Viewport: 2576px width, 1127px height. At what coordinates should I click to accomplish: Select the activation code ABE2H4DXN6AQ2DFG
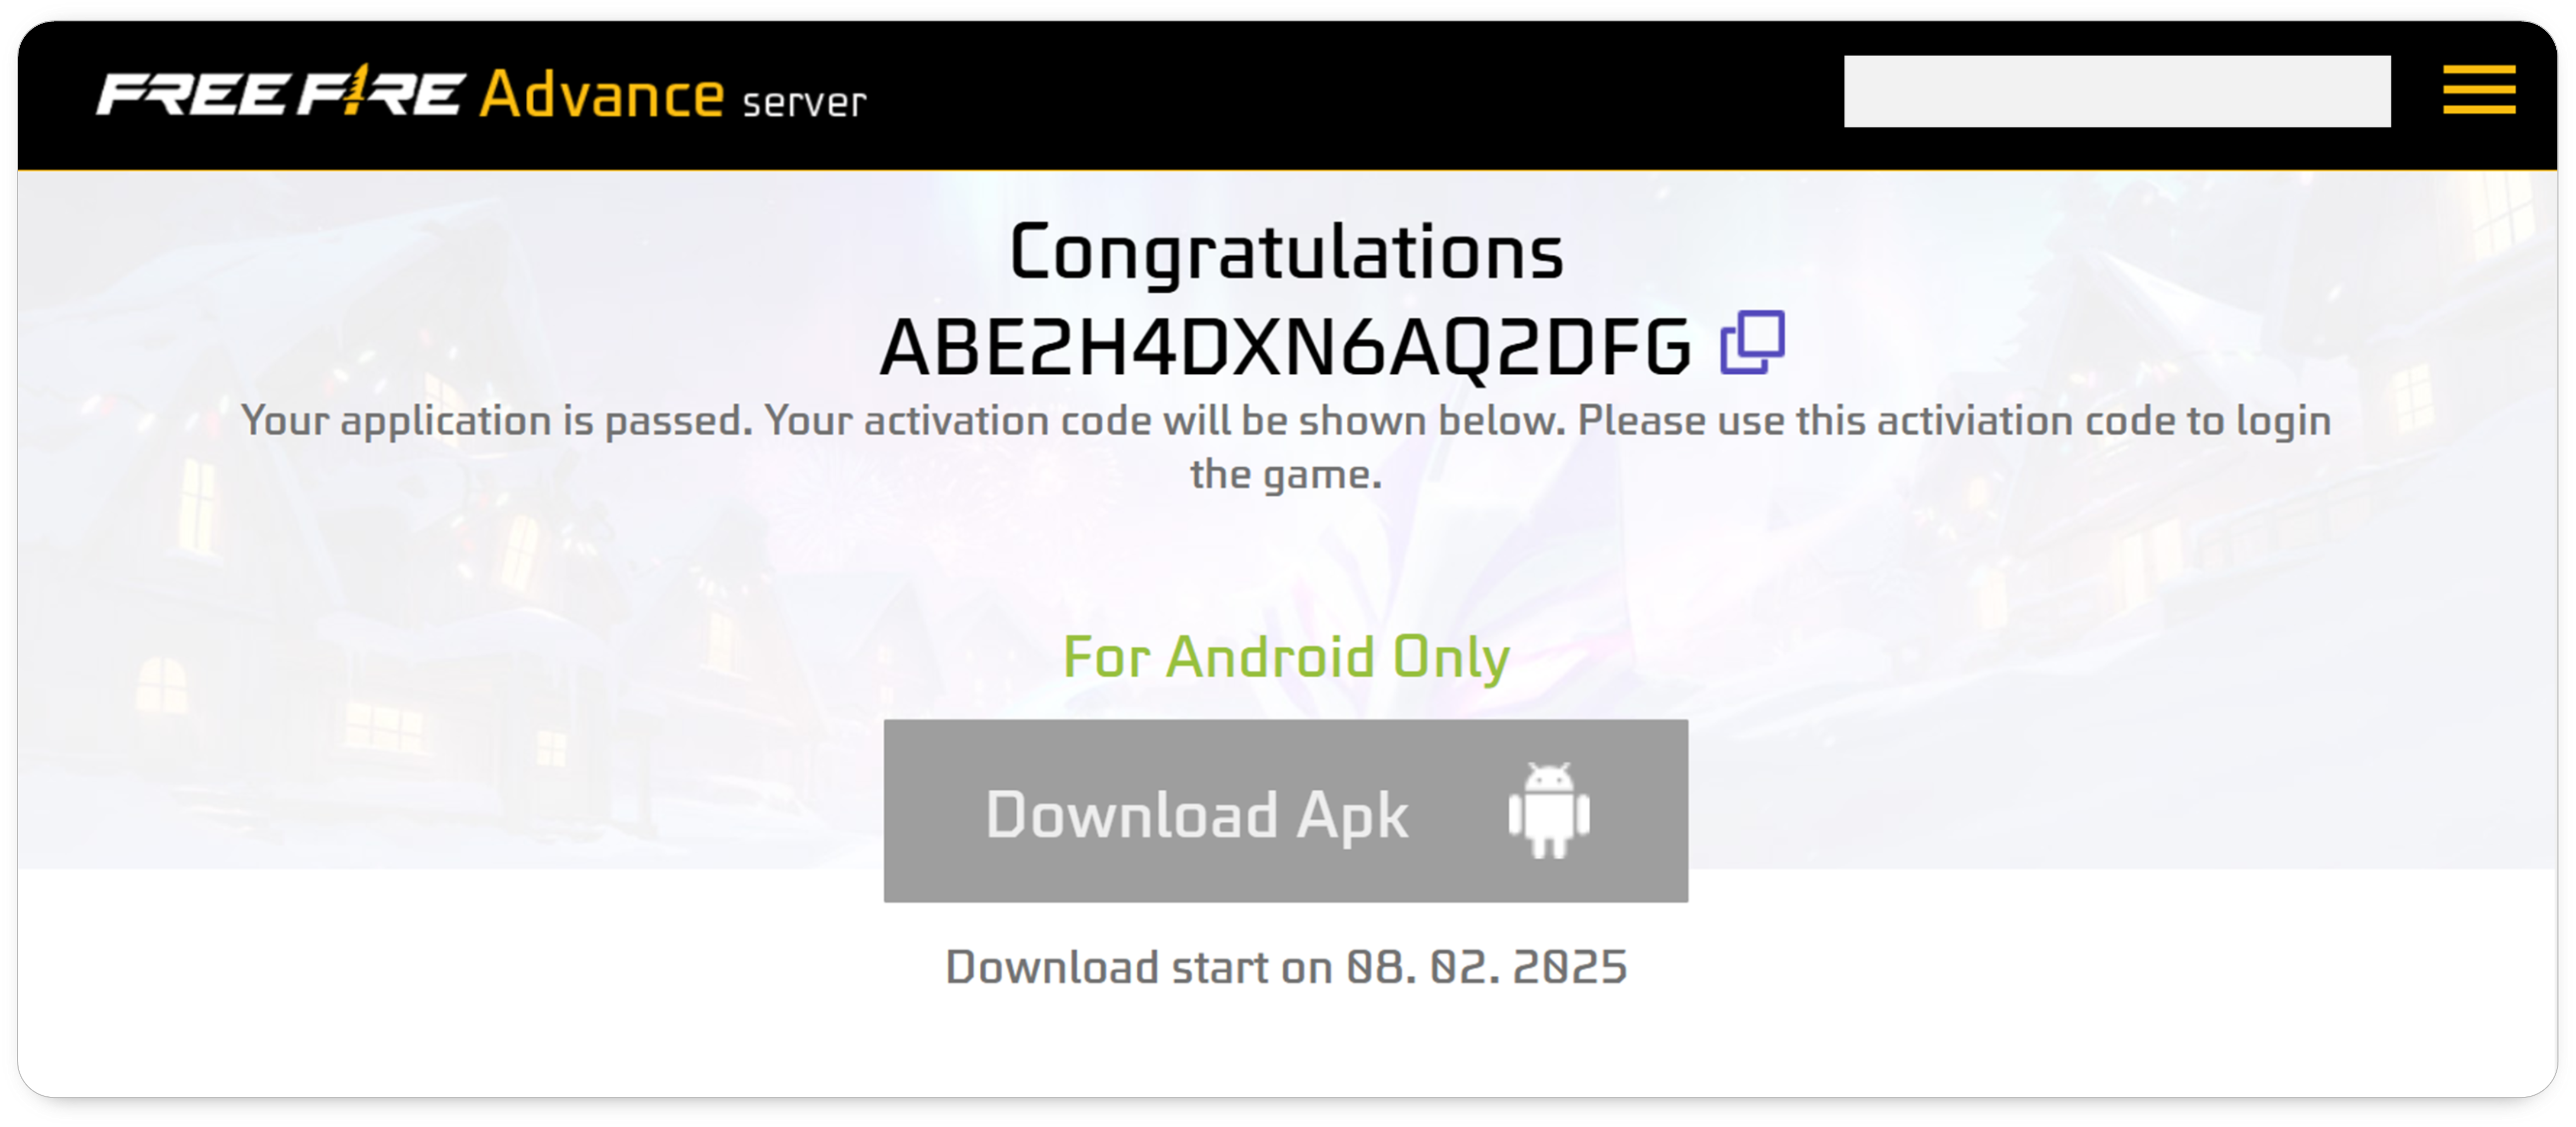(x=1284, y=347)
